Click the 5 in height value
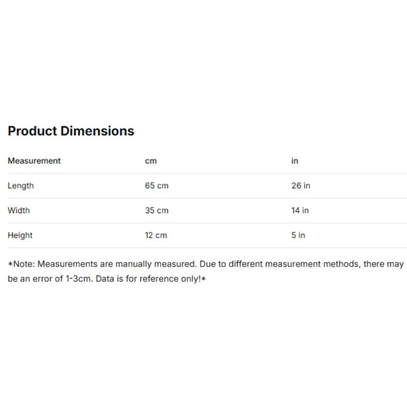Image resolution: width=407 pixels, height=407 pixels. 298,235
